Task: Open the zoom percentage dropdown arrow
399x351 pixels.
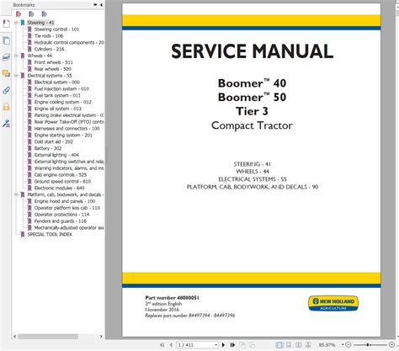Action: [x=343, y=344]
